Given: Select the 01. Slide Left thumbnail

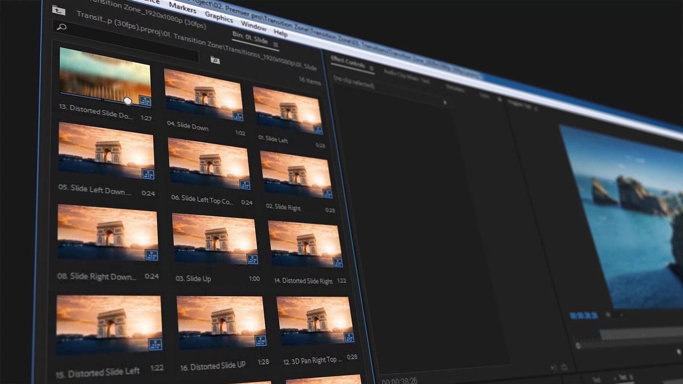Looking at the screenshot, I should pos(287,110).
